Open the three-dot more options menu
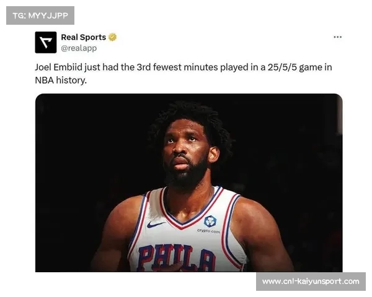 click(337, 37)
